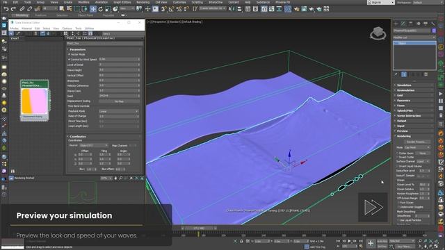Toggle the Angle Snap icon

[171, 9]
